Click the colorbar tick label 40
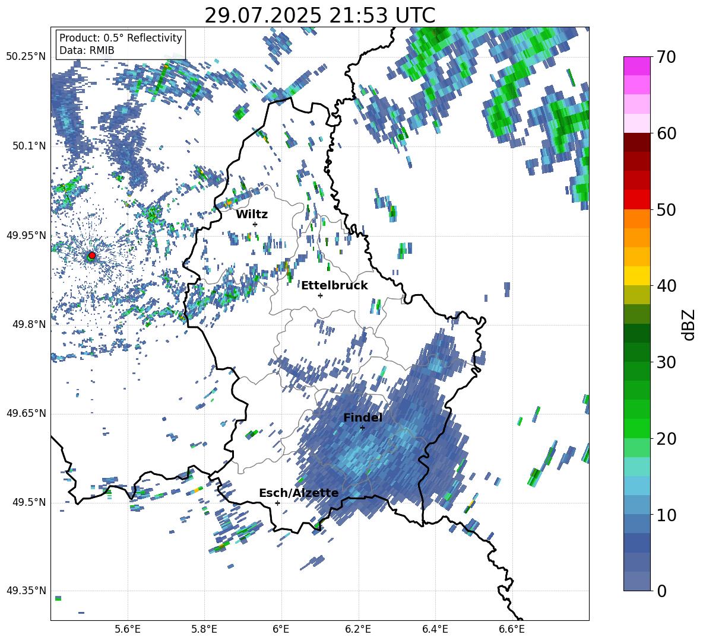703x641 pixels. (x=666, y=286)
